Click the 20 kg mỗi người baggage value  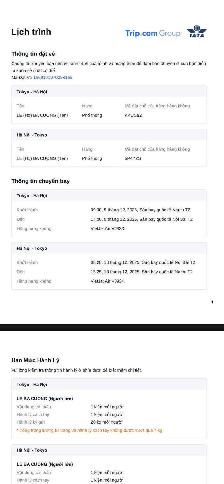click(106, 422)
